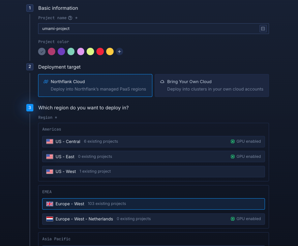Select the US - Central region
The height and width of the screenshot is (246, 298).
tap(153, 142)
